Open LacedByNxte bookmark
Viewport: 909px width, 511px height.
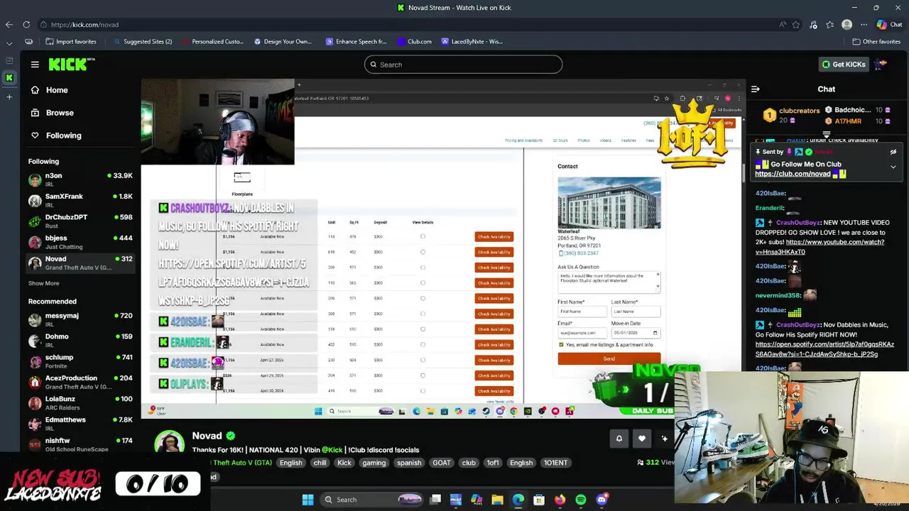[472, 42]
